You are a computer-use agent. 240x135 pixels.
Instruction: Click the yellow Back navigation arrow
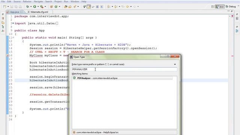point(127,7)
